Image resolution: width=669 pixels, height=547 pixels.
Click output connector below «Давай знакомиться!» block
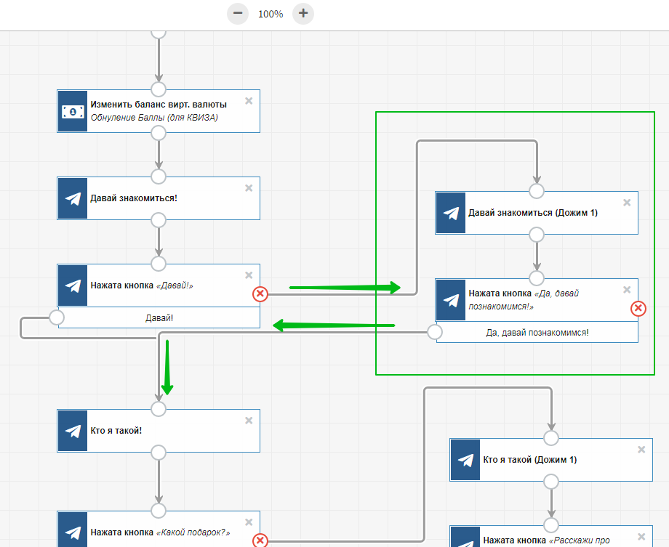click(159, 220)
